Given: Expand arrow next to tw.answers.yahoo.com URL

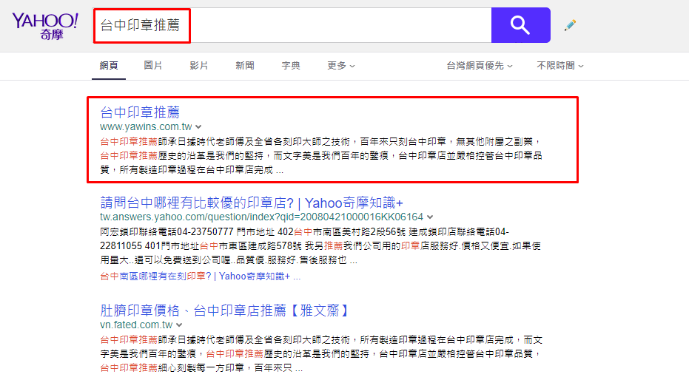Looking at the screenshot, I should click(430, 217).
